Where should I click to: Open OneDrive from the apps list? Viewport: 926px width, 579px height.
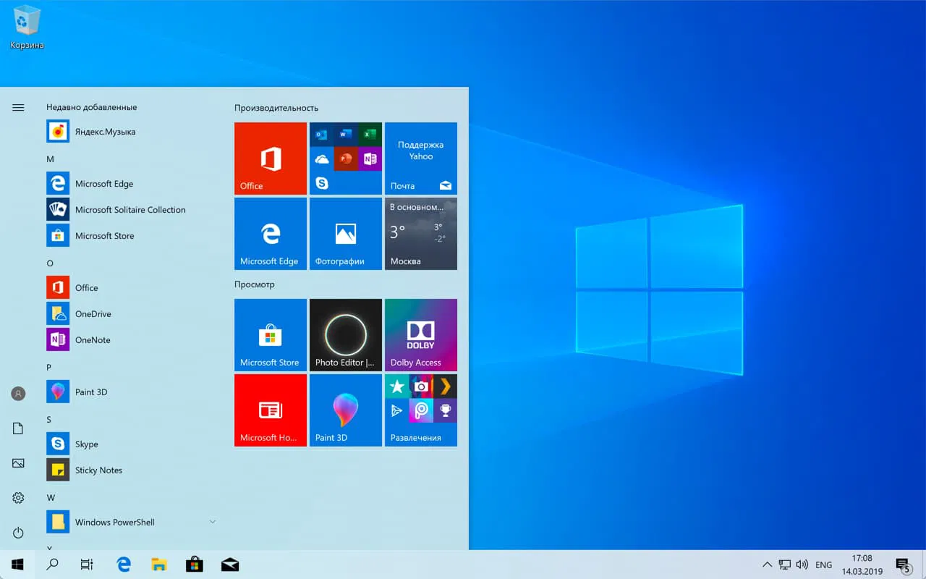[x=93, y=313]
